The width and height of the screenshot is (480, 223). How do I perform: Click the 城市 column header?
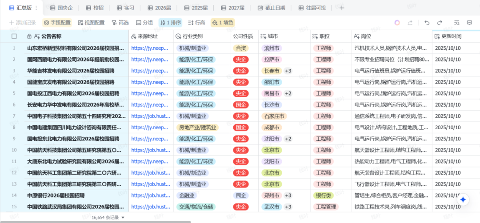coord(284,36)
